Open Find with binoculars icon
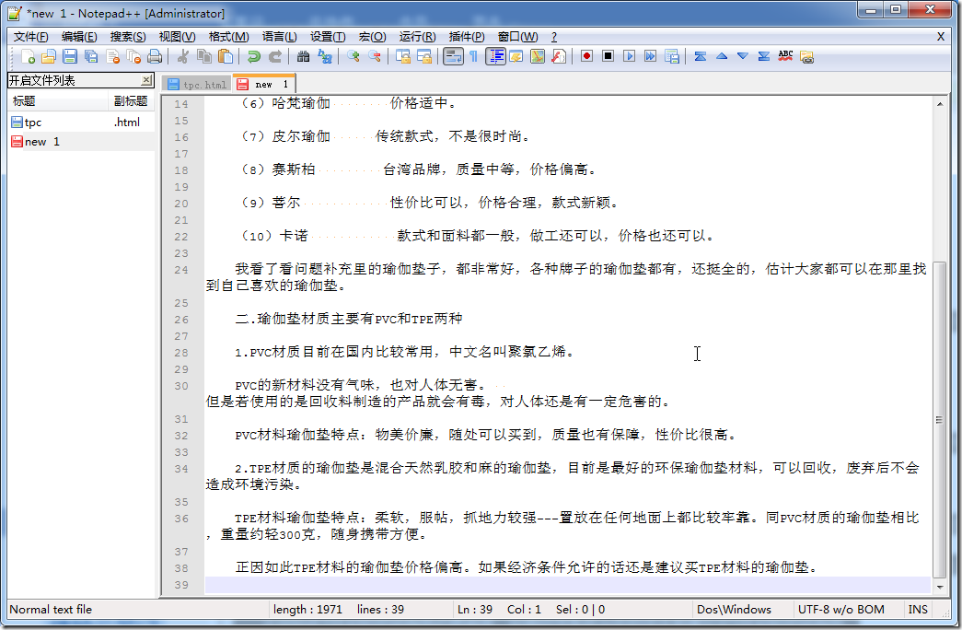 click(x=303, y=56)
